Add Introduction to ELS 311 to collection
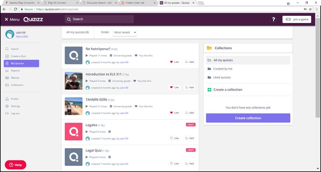The height and width of the screenshot is (172, 321). click(x=190, y=87)
